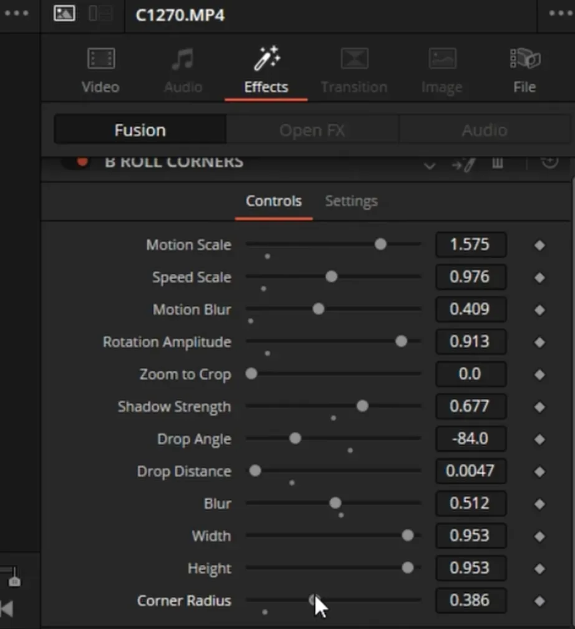Image resolution: width=575 pixels, height=629 pixels.
Task: Toggle keyframe diamond for Shadow Strength
Action: pos(539,407)
